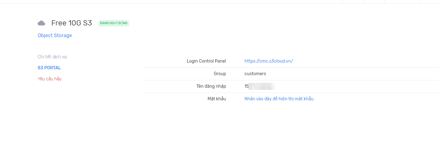Click the 'Group' field label
The width and height of the screenshot is (439, 146).
click(x=219, y=74)
